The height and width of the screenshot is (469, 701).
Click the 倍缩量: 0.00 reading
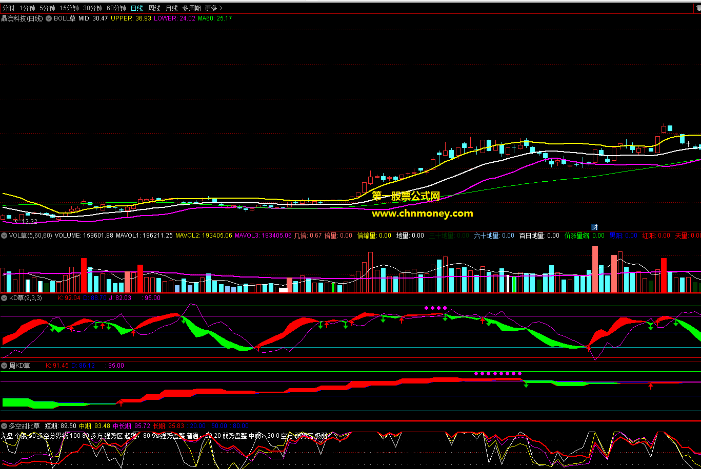click(x=374, y=236)
